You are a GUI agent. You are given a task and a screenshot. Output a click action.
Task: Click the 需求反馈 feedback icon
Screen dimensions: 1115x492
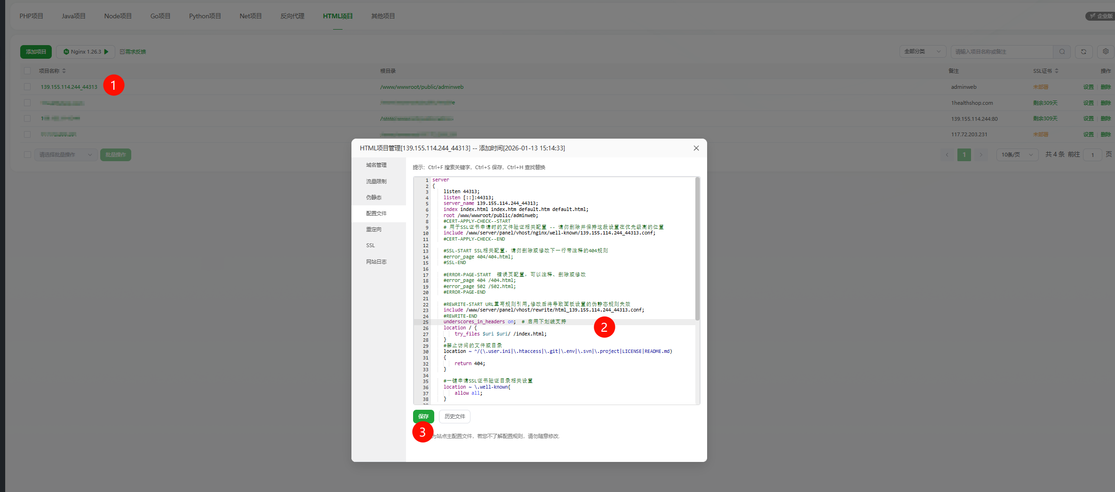(122, 52)
